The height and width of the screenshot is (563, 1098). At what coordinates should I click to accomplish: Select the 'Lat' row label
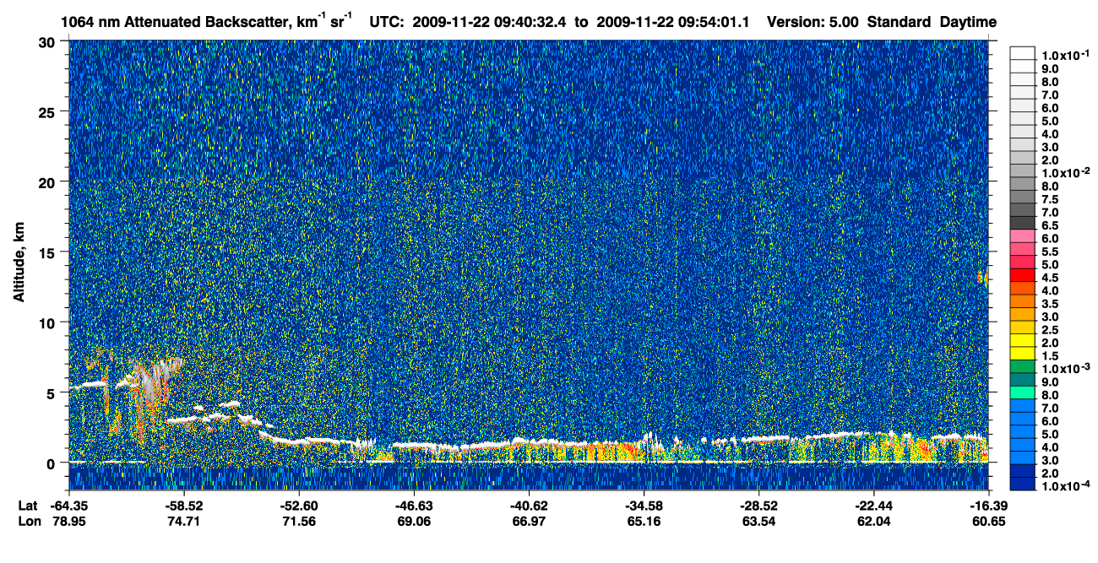coord(27,506)
